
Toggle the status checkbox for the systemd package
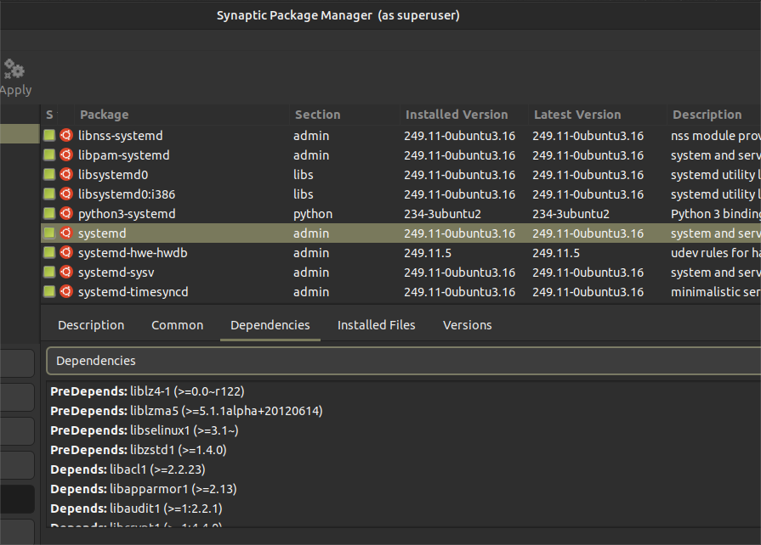coord(49,233)
